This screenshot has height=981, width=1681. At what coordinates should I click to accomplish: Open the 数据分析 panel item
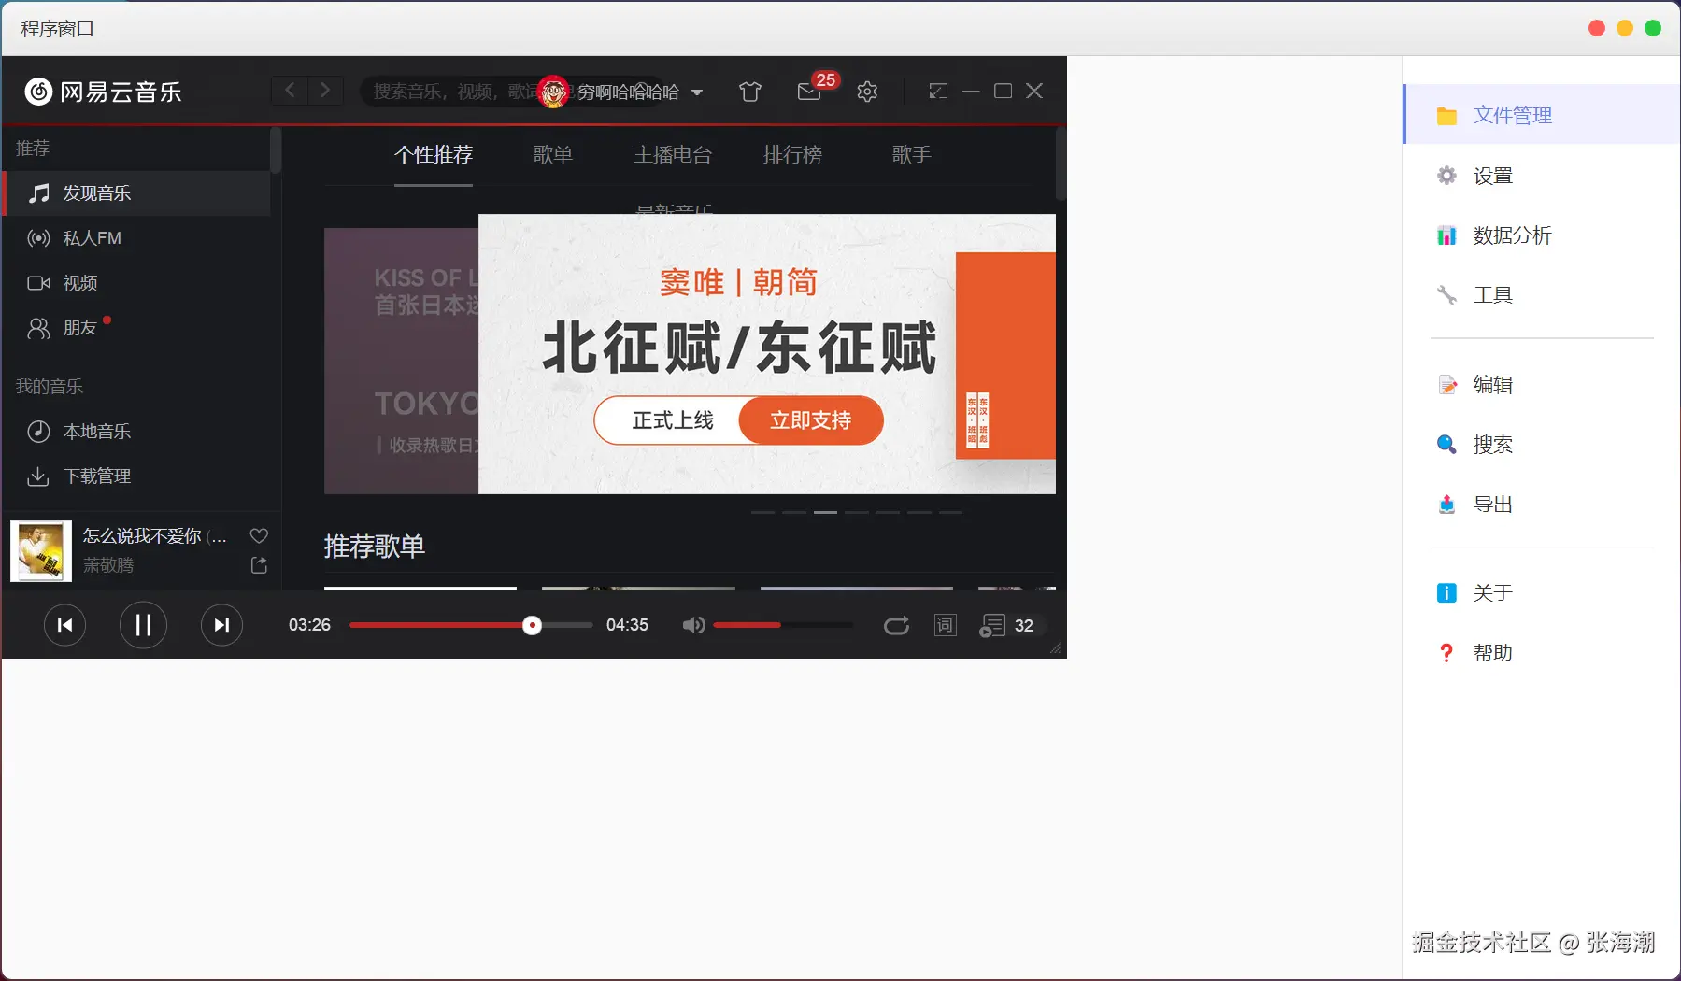click(1513, 235)
